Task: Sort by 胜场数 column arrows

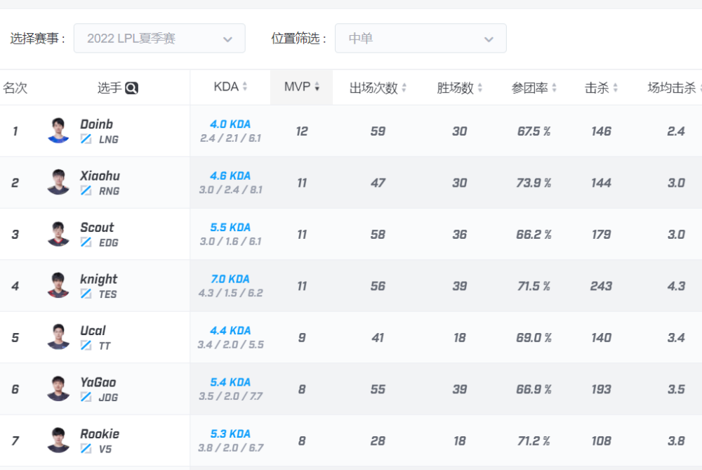Action: (480, 88)
